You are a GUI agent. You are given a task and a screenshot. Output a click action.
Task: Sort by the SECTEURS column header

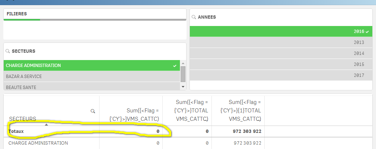click(x=22, y=119)
